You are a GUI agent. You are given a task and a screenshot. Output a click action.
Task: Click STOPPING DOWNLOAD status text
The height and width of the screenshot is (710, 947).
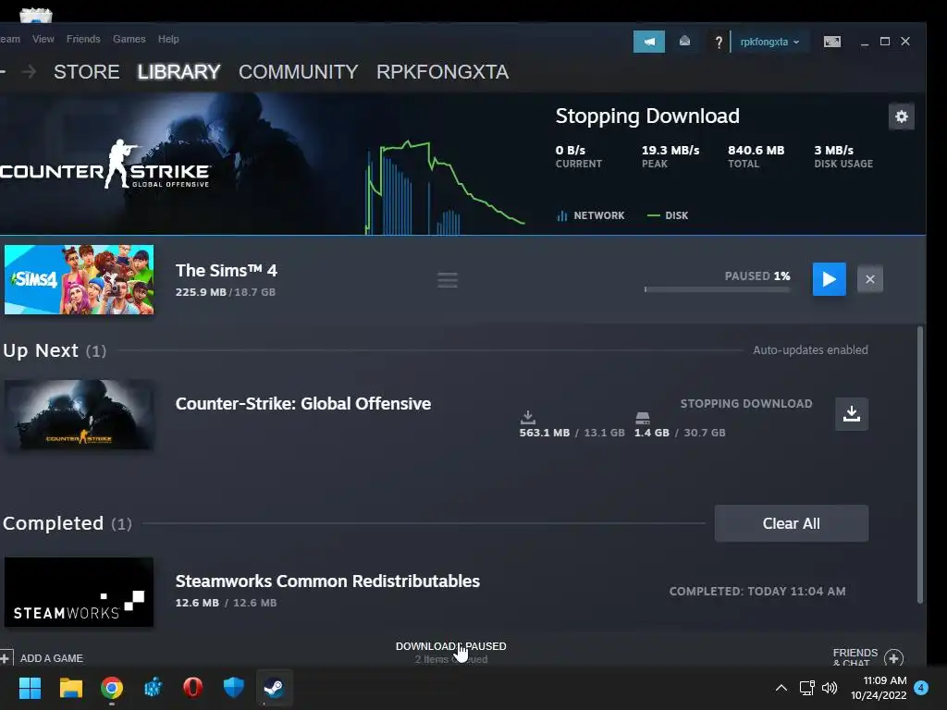[x=746, y=404]
